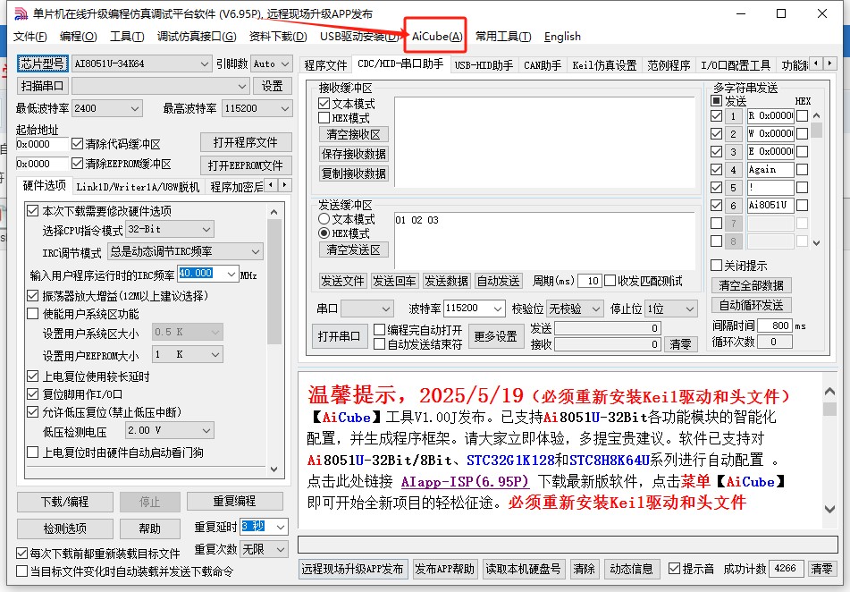This screenshot has height=592, width=850.
Task: Toggle 清除代码缓冲区 checkbox
Action: [78, 144]
